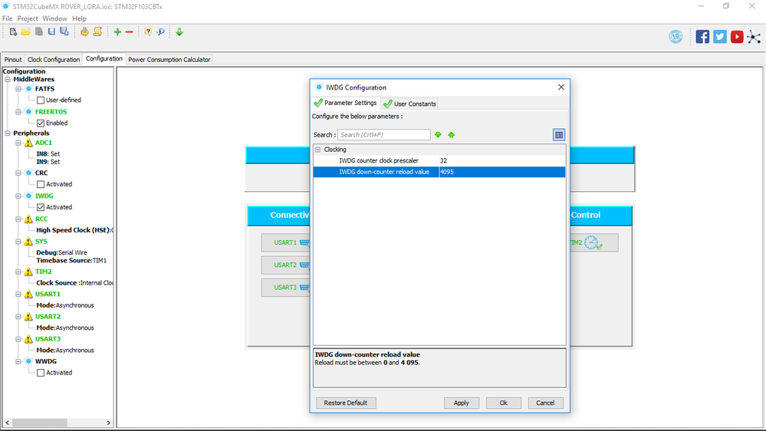Open the ST YouTube channel icon

click(737, 37)
